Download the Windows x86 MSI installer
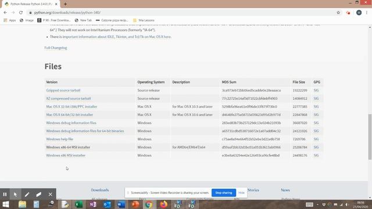This screenshot has width=372, height=209. tap(66, 156)
